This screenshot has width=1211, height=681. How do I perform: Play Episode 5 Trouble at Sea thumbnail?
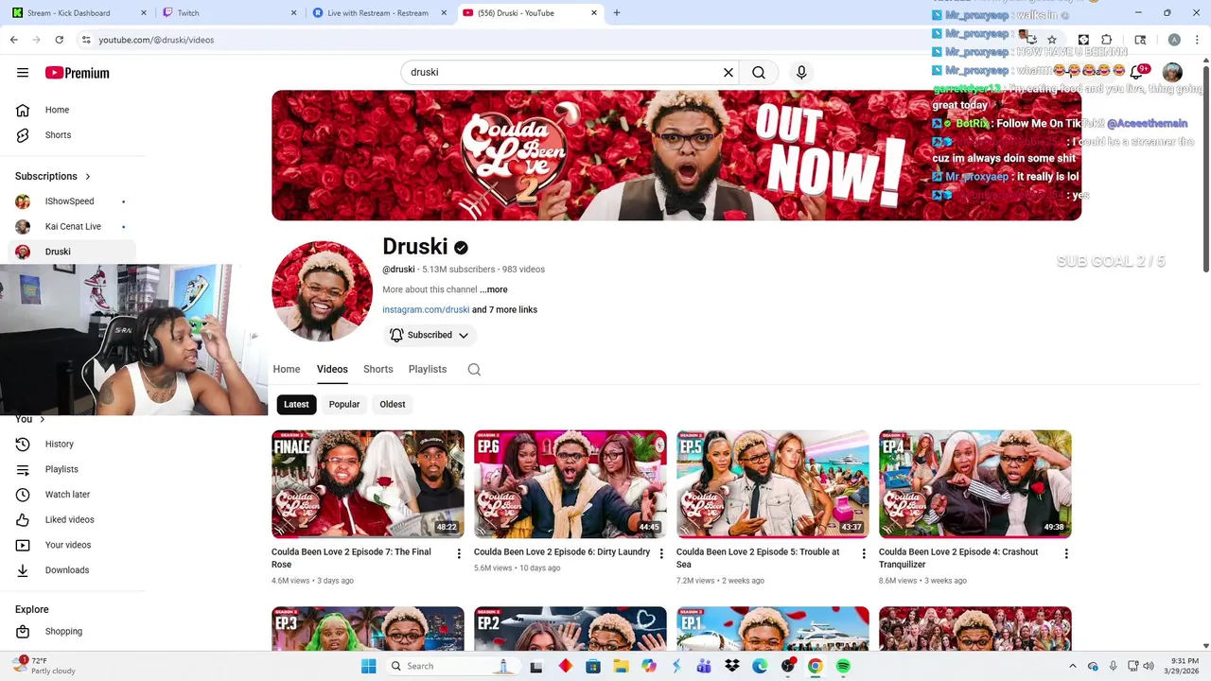coord(773,484)
